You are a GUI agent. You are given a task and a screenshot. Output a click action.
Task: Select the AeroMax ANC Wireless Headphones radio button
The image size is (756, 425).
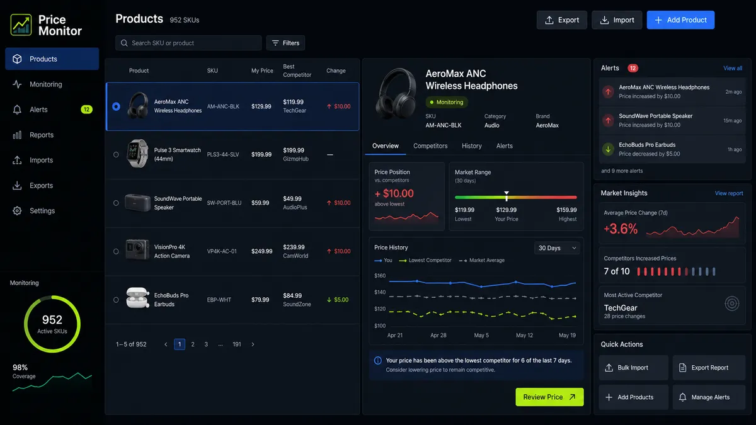116,106
